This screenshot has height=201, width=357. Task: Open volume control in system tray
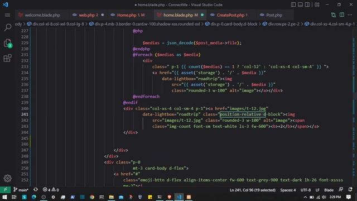[324, 197]
